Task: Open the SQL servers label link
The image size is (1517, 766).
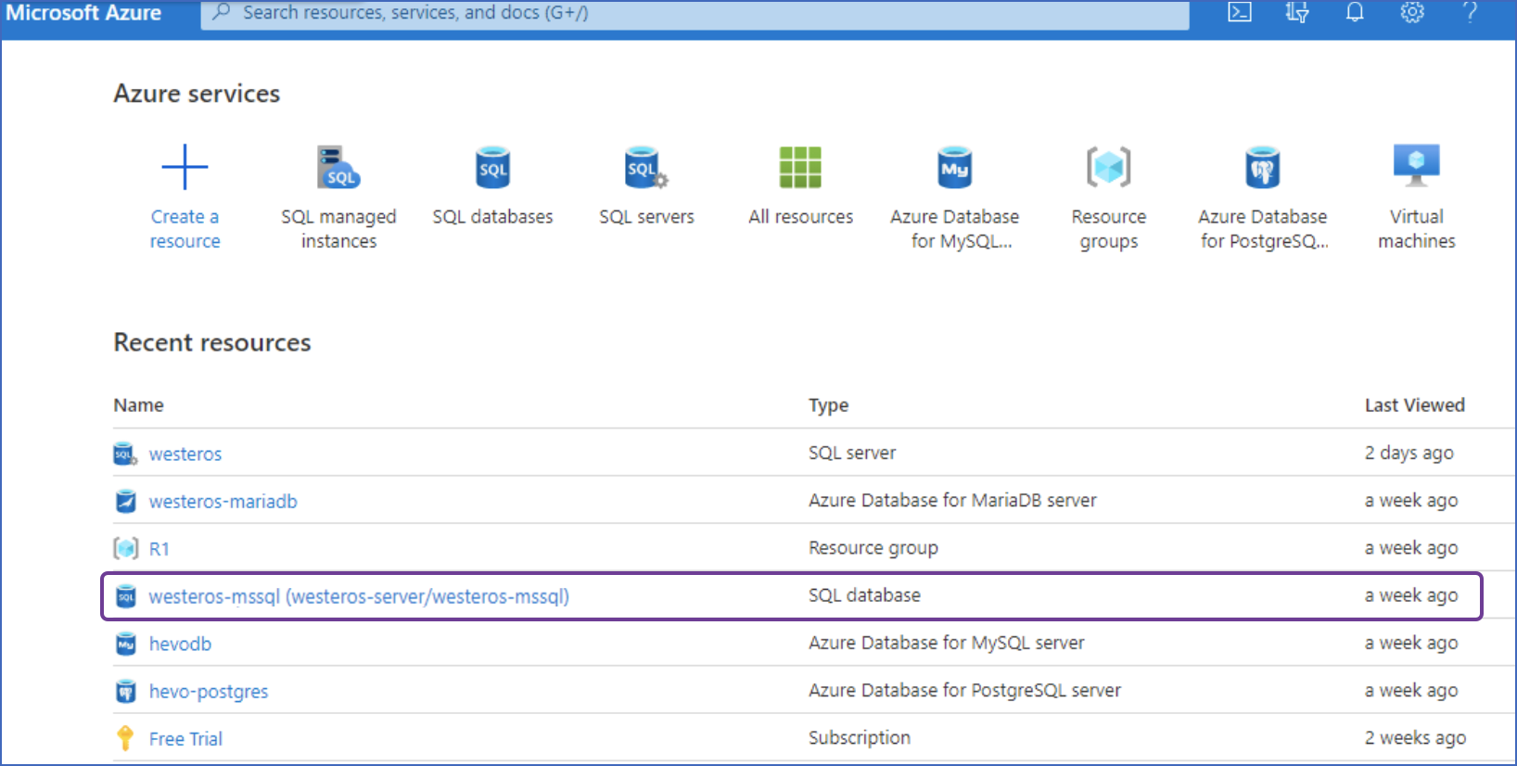Action: click(646, 216)
